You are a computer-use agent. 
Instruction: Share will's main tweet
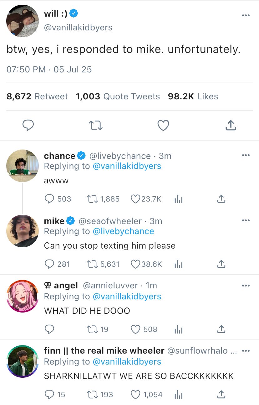coord(231,126)
